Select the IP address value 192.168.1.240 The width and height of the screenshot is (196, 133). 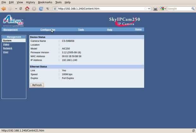pos(70,60)
